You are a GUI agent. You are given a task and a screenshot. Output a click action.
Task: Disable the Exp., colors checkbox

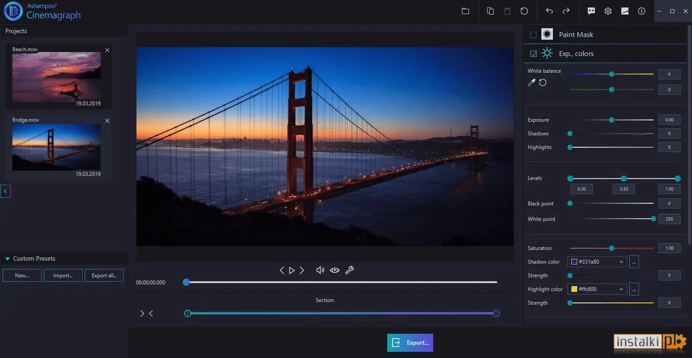[533, 54]
